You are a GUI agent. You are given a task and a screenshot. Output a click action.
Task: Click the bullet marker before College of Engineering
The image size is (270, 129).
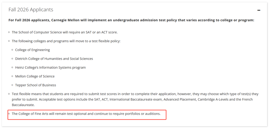[12, 50]
